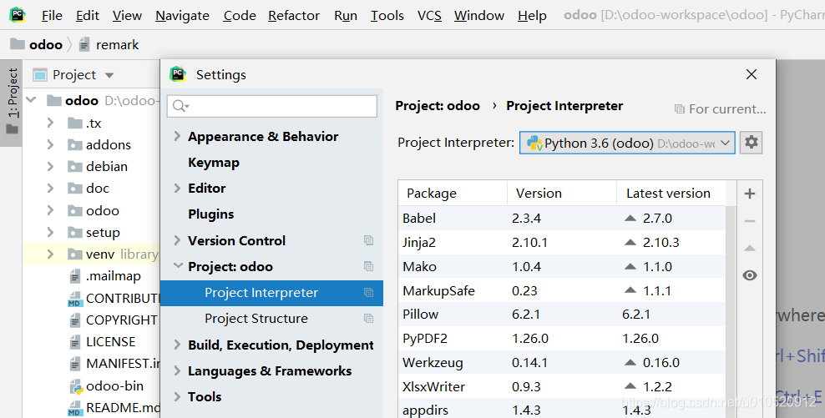The width and height of the screenshot is (825, 418).
Task: Click per-project icon beside Version Control
Action: point(368,240)
